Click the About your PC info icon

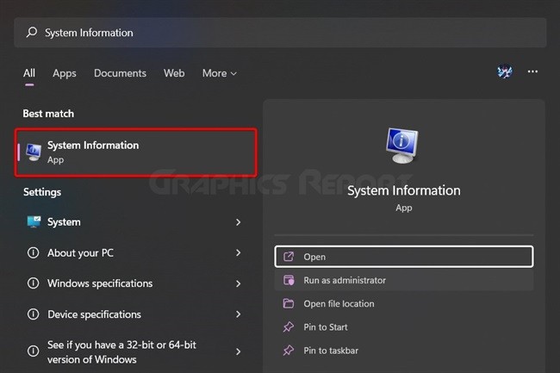click(x=34, y=252)
